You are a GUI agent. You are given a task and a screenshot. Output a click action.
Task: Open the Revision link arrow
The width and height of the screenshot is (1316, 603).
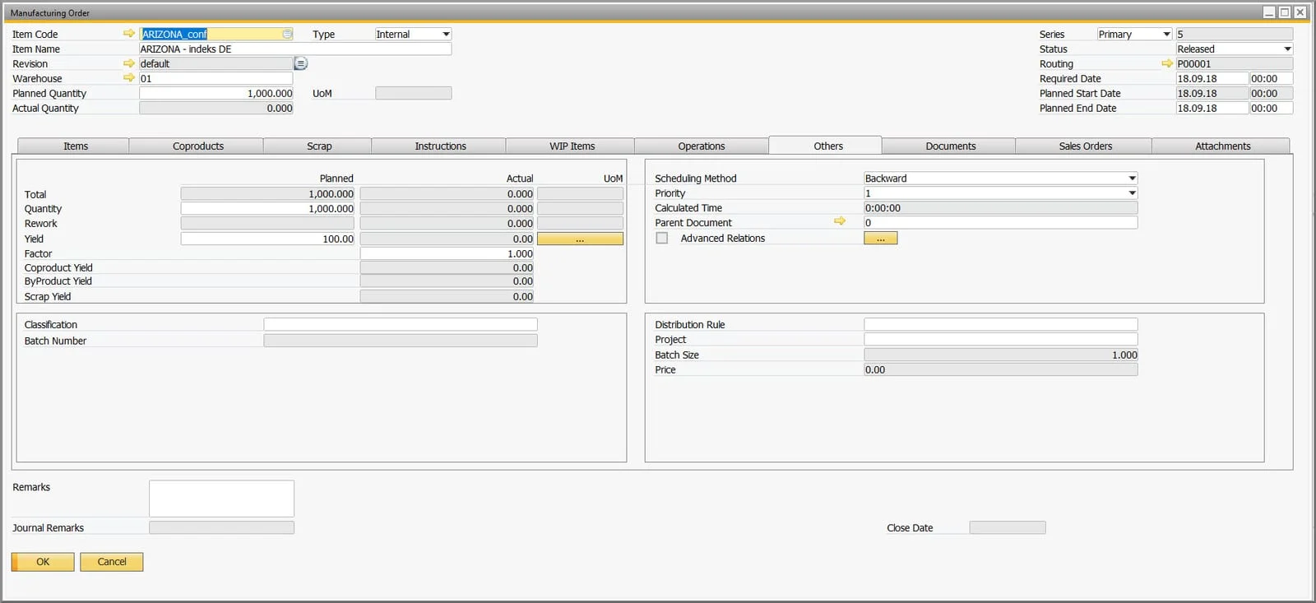(x=129, y=63)
